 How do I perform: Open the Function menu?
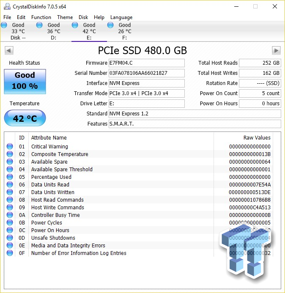coord(41,17)
